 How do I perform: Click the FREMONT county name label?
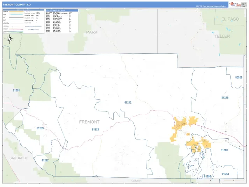pyautogui.click(x=89, y=122)
